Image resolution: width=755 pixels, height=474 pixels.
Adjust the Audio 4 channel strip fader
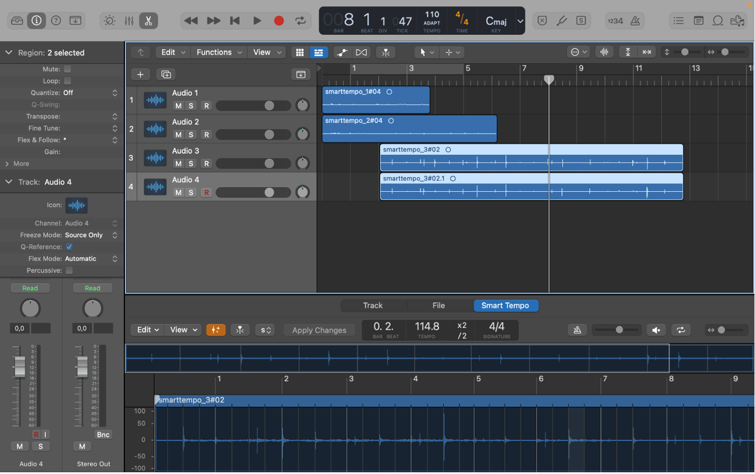coord(20,366)
